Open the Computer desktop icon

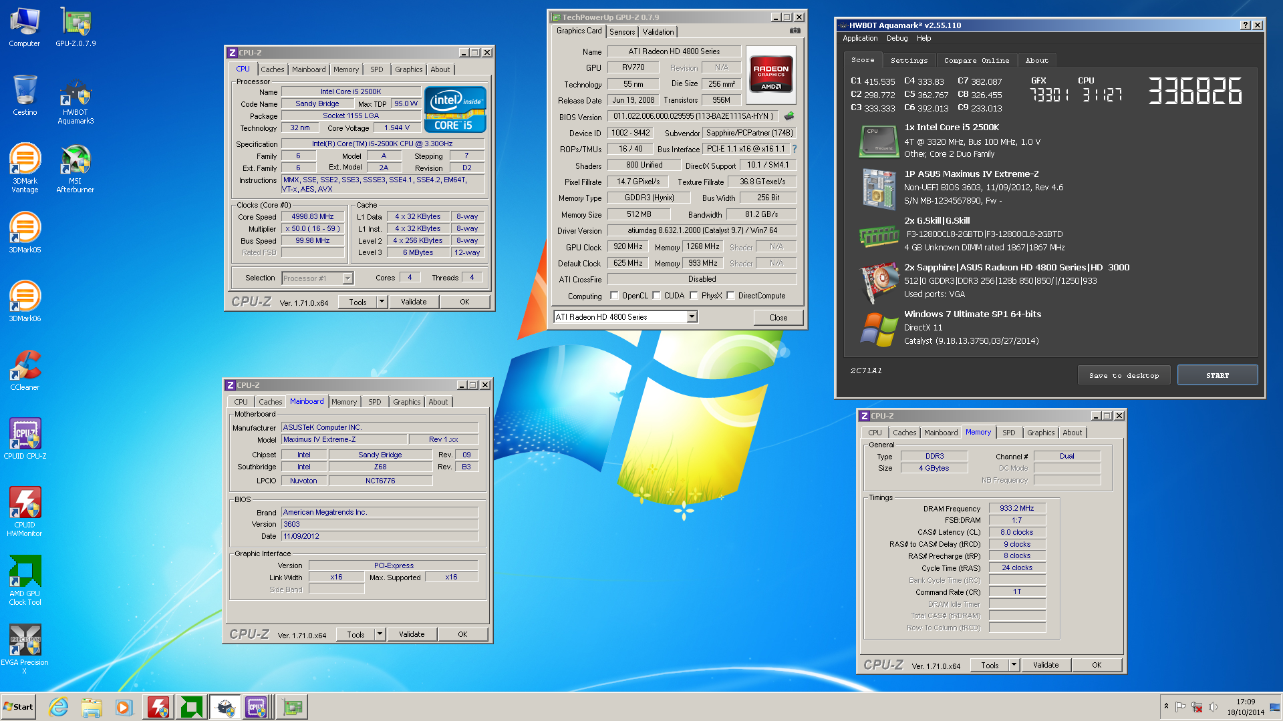25,27
